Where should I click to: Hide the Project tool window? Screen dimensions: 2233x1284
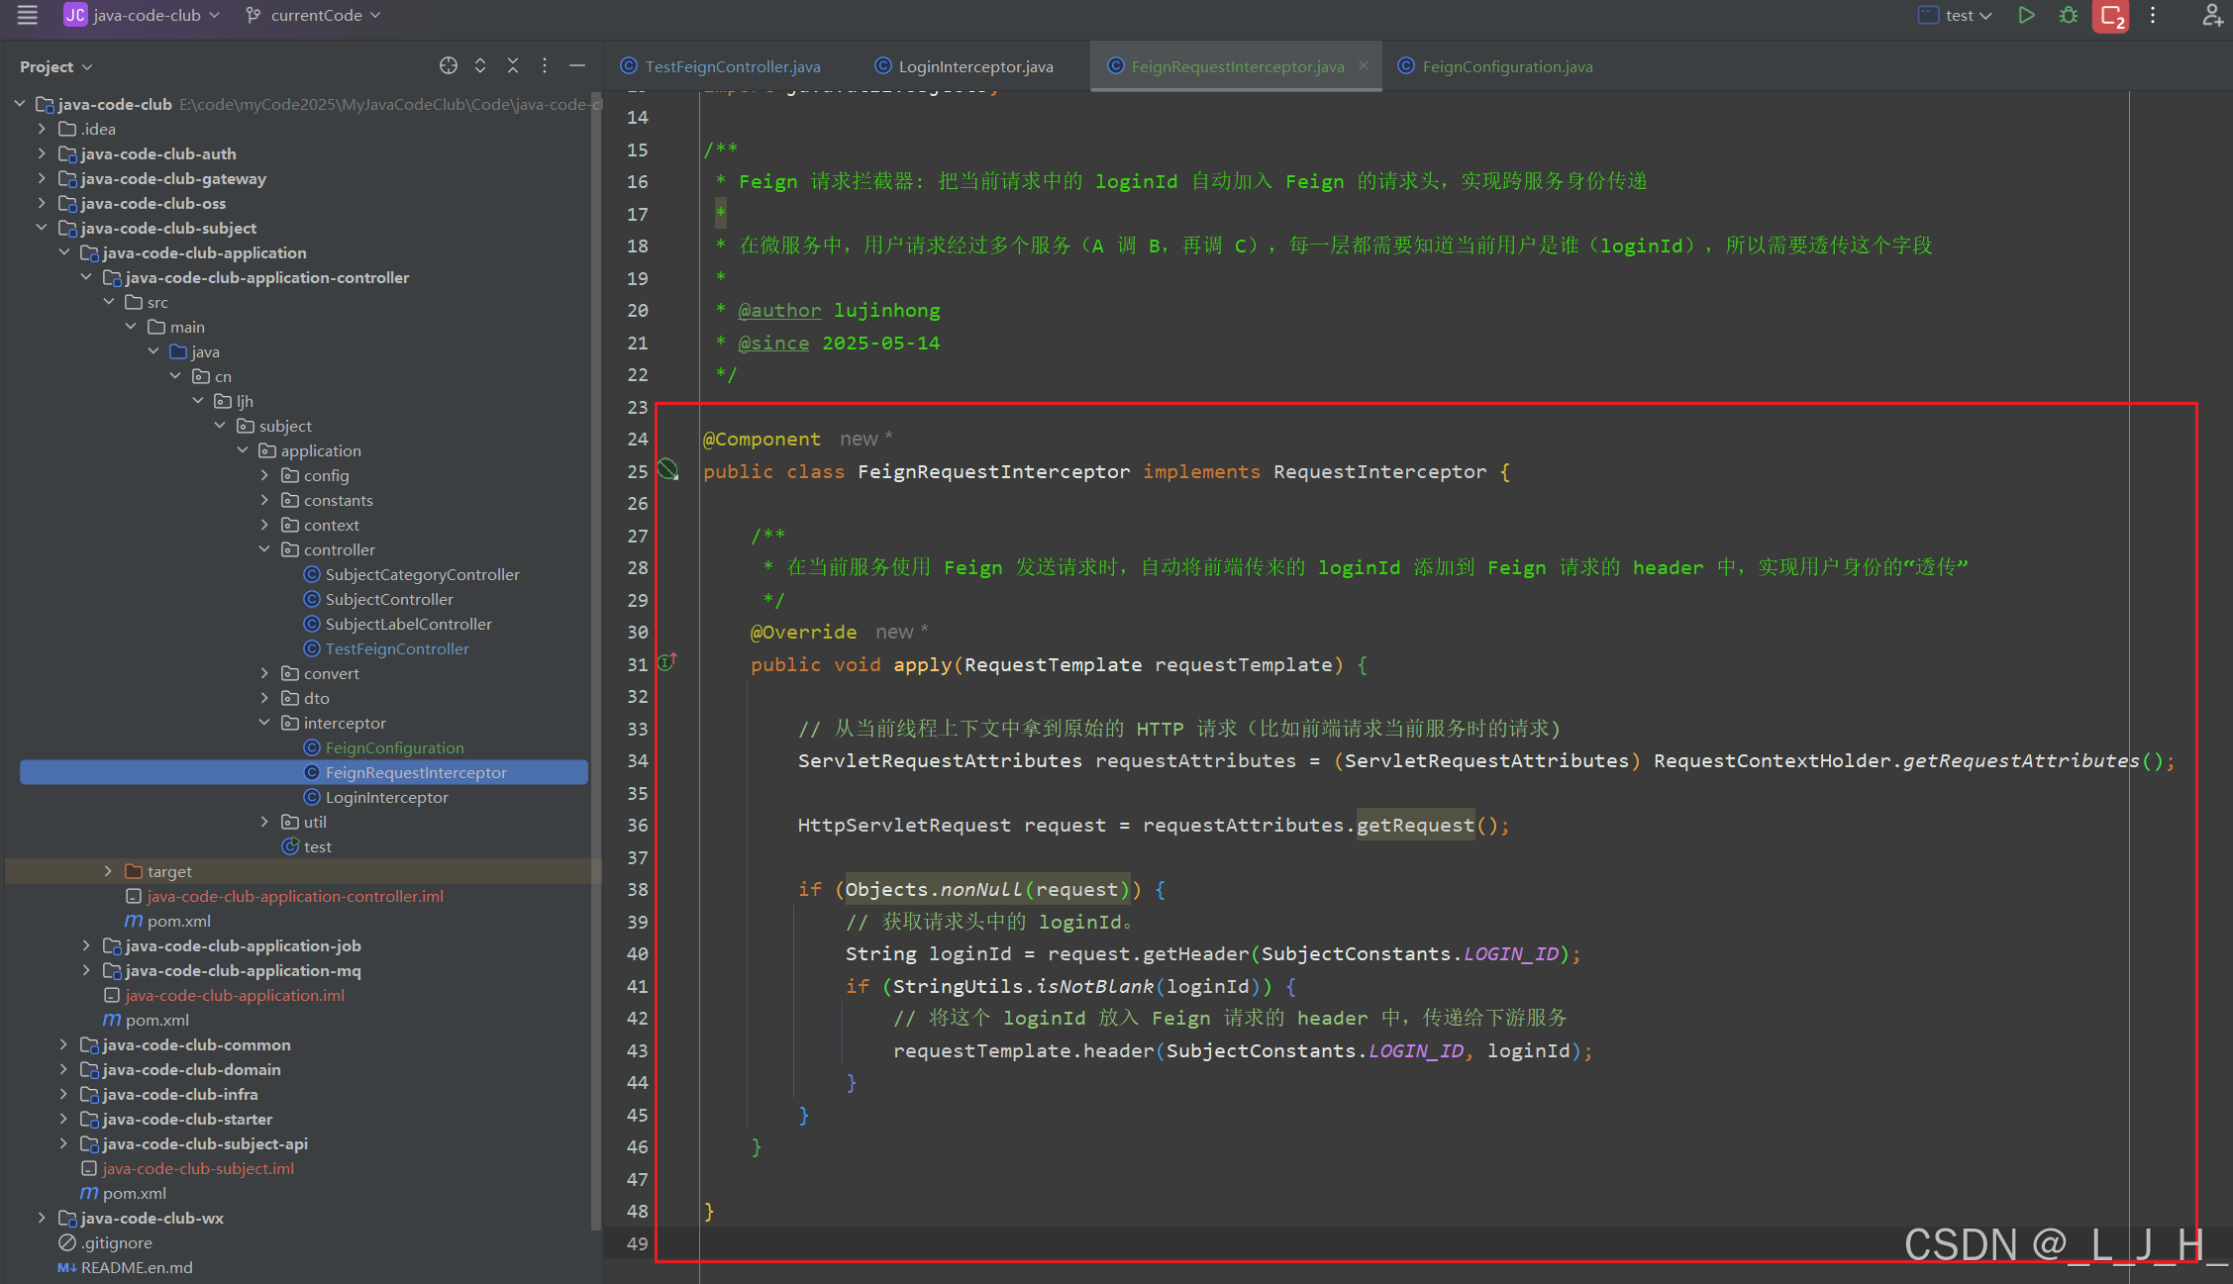577,65
